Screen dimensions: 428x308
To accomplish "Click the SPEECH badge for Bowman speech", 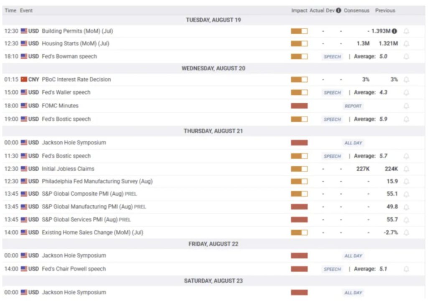I will point(332,57).
